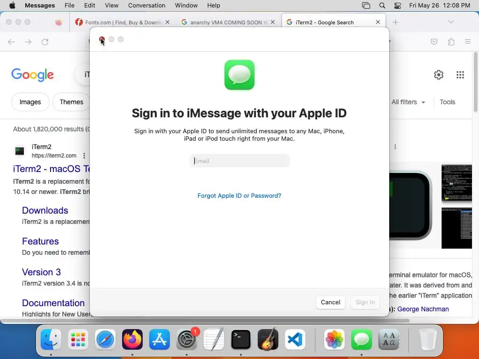
Task: List all Firefox tabs chevron
Action: (x=451, y=22)
